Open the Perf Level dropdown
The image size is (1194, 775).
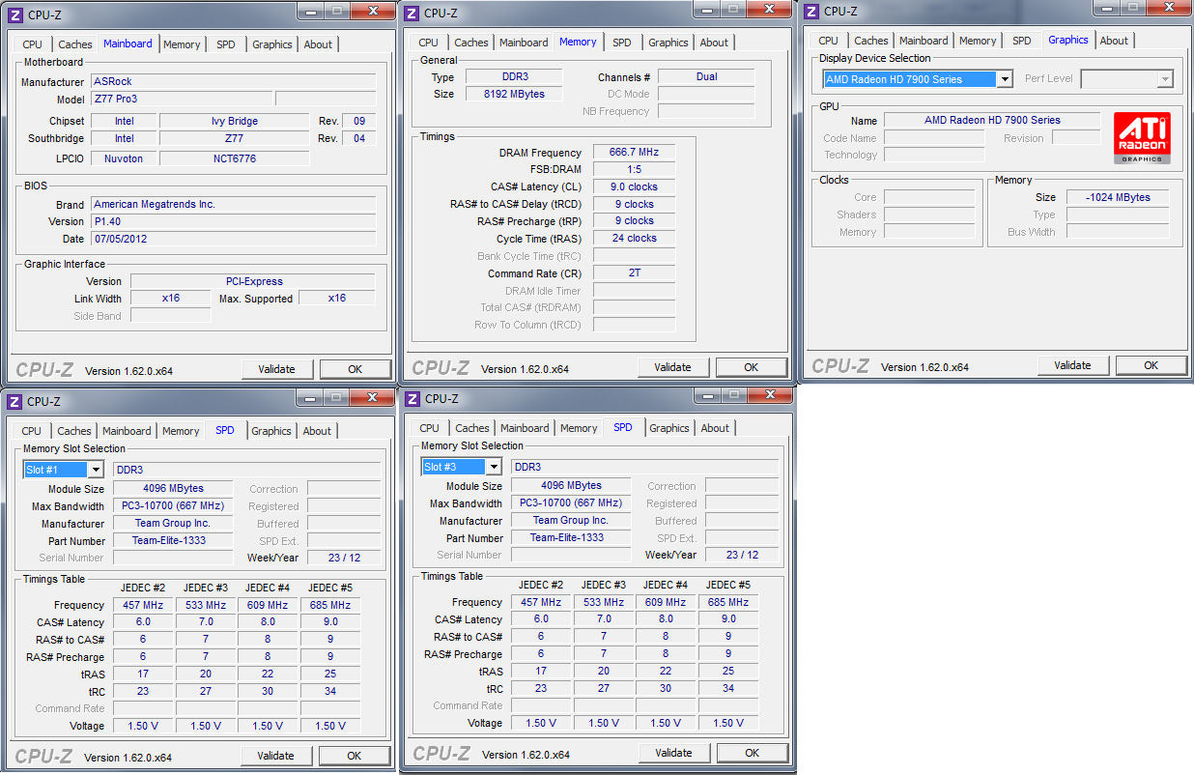pos(1165,79)
